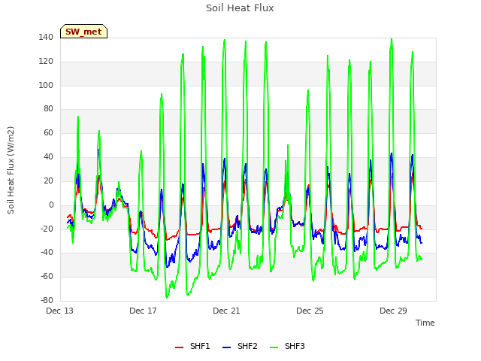Toggle the SHF2 series in the legend
481x361 pixels.
click(x=240, y=346)
